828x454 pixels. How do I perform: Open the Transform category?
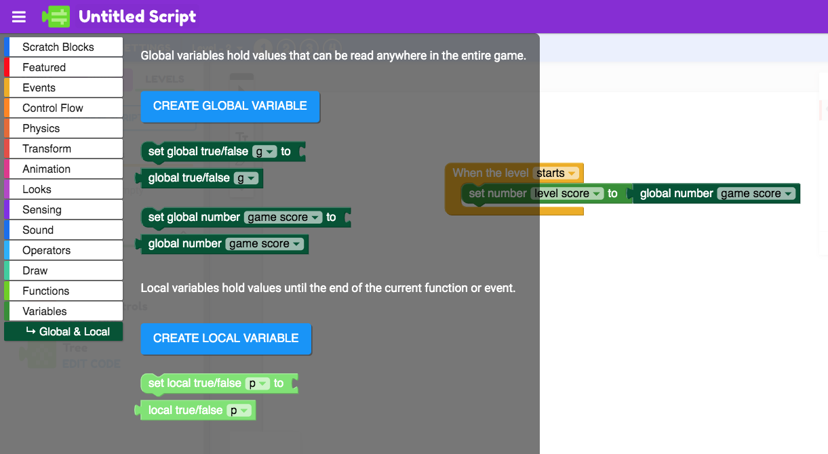click(x=64, y=148)
